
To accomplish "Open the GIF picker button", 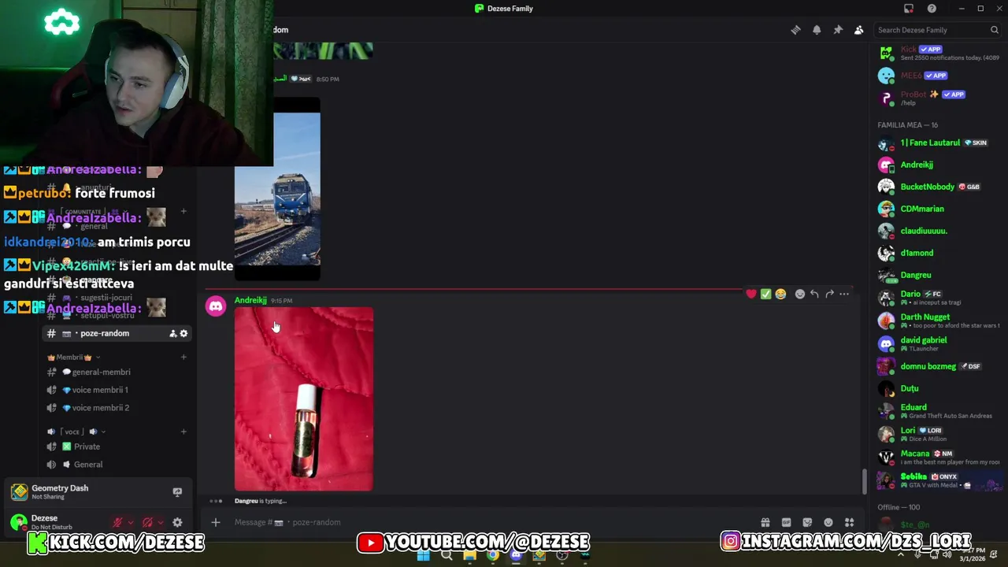I will click(786, 522).
